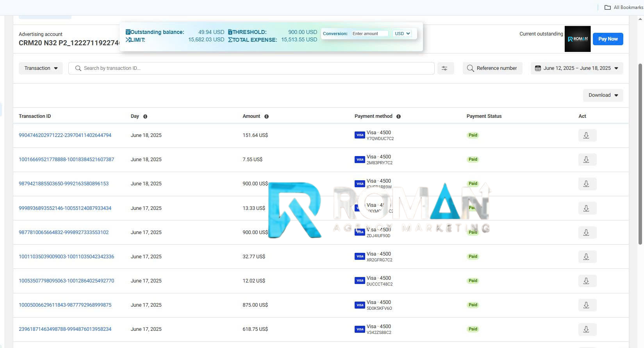Viewport: 644px width, 348px height.
Task: Click the Roman logo thumbnail near Pay Now
Action: click(577, 39)
